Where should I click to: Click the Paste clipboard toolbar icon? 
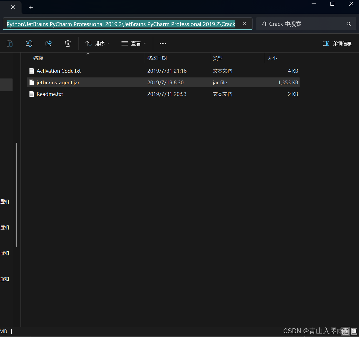pyautogui.click(x=10, y=43)
